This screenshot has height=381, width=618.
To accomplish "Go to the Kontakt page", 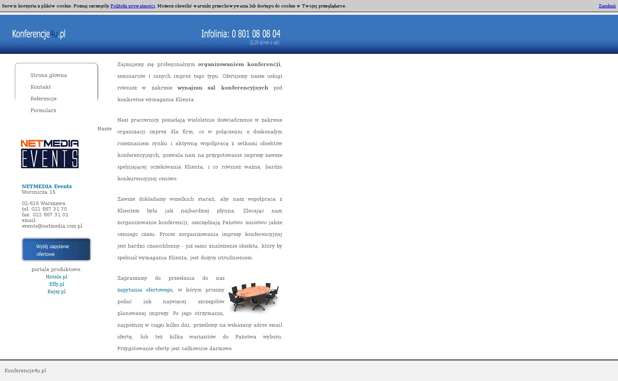I will [x=41, y=87].
